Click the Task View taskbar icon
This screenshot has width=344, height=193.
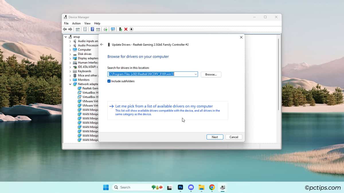(170, 188)
